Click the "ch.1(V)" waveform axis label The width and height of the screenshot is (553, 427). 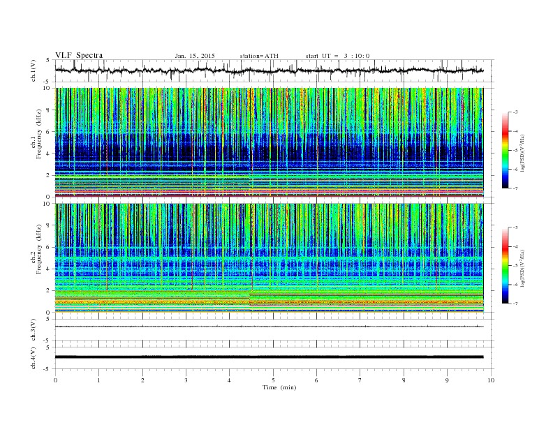[34, 70]
